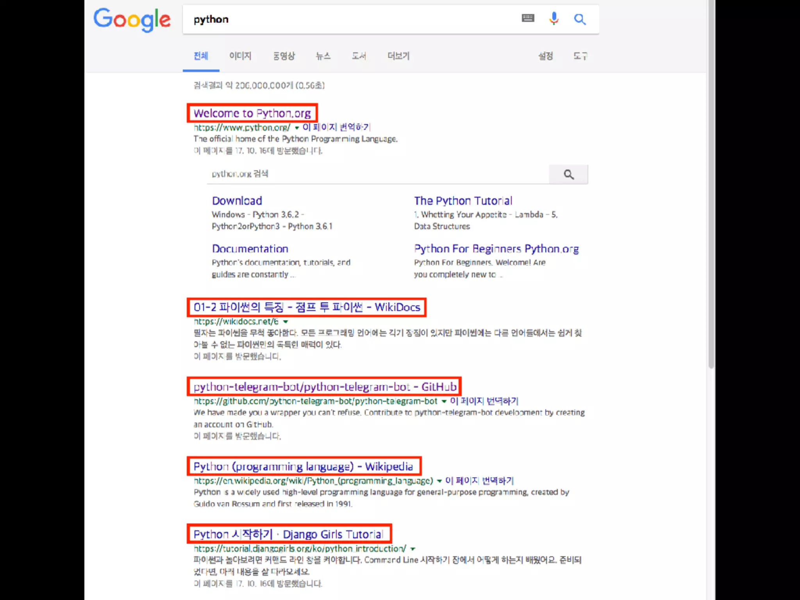Click the python.org site search button

click(568, 174)
